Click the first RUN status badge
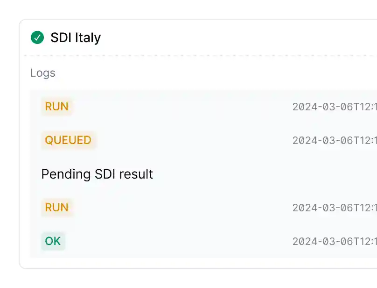 (57, 107)
